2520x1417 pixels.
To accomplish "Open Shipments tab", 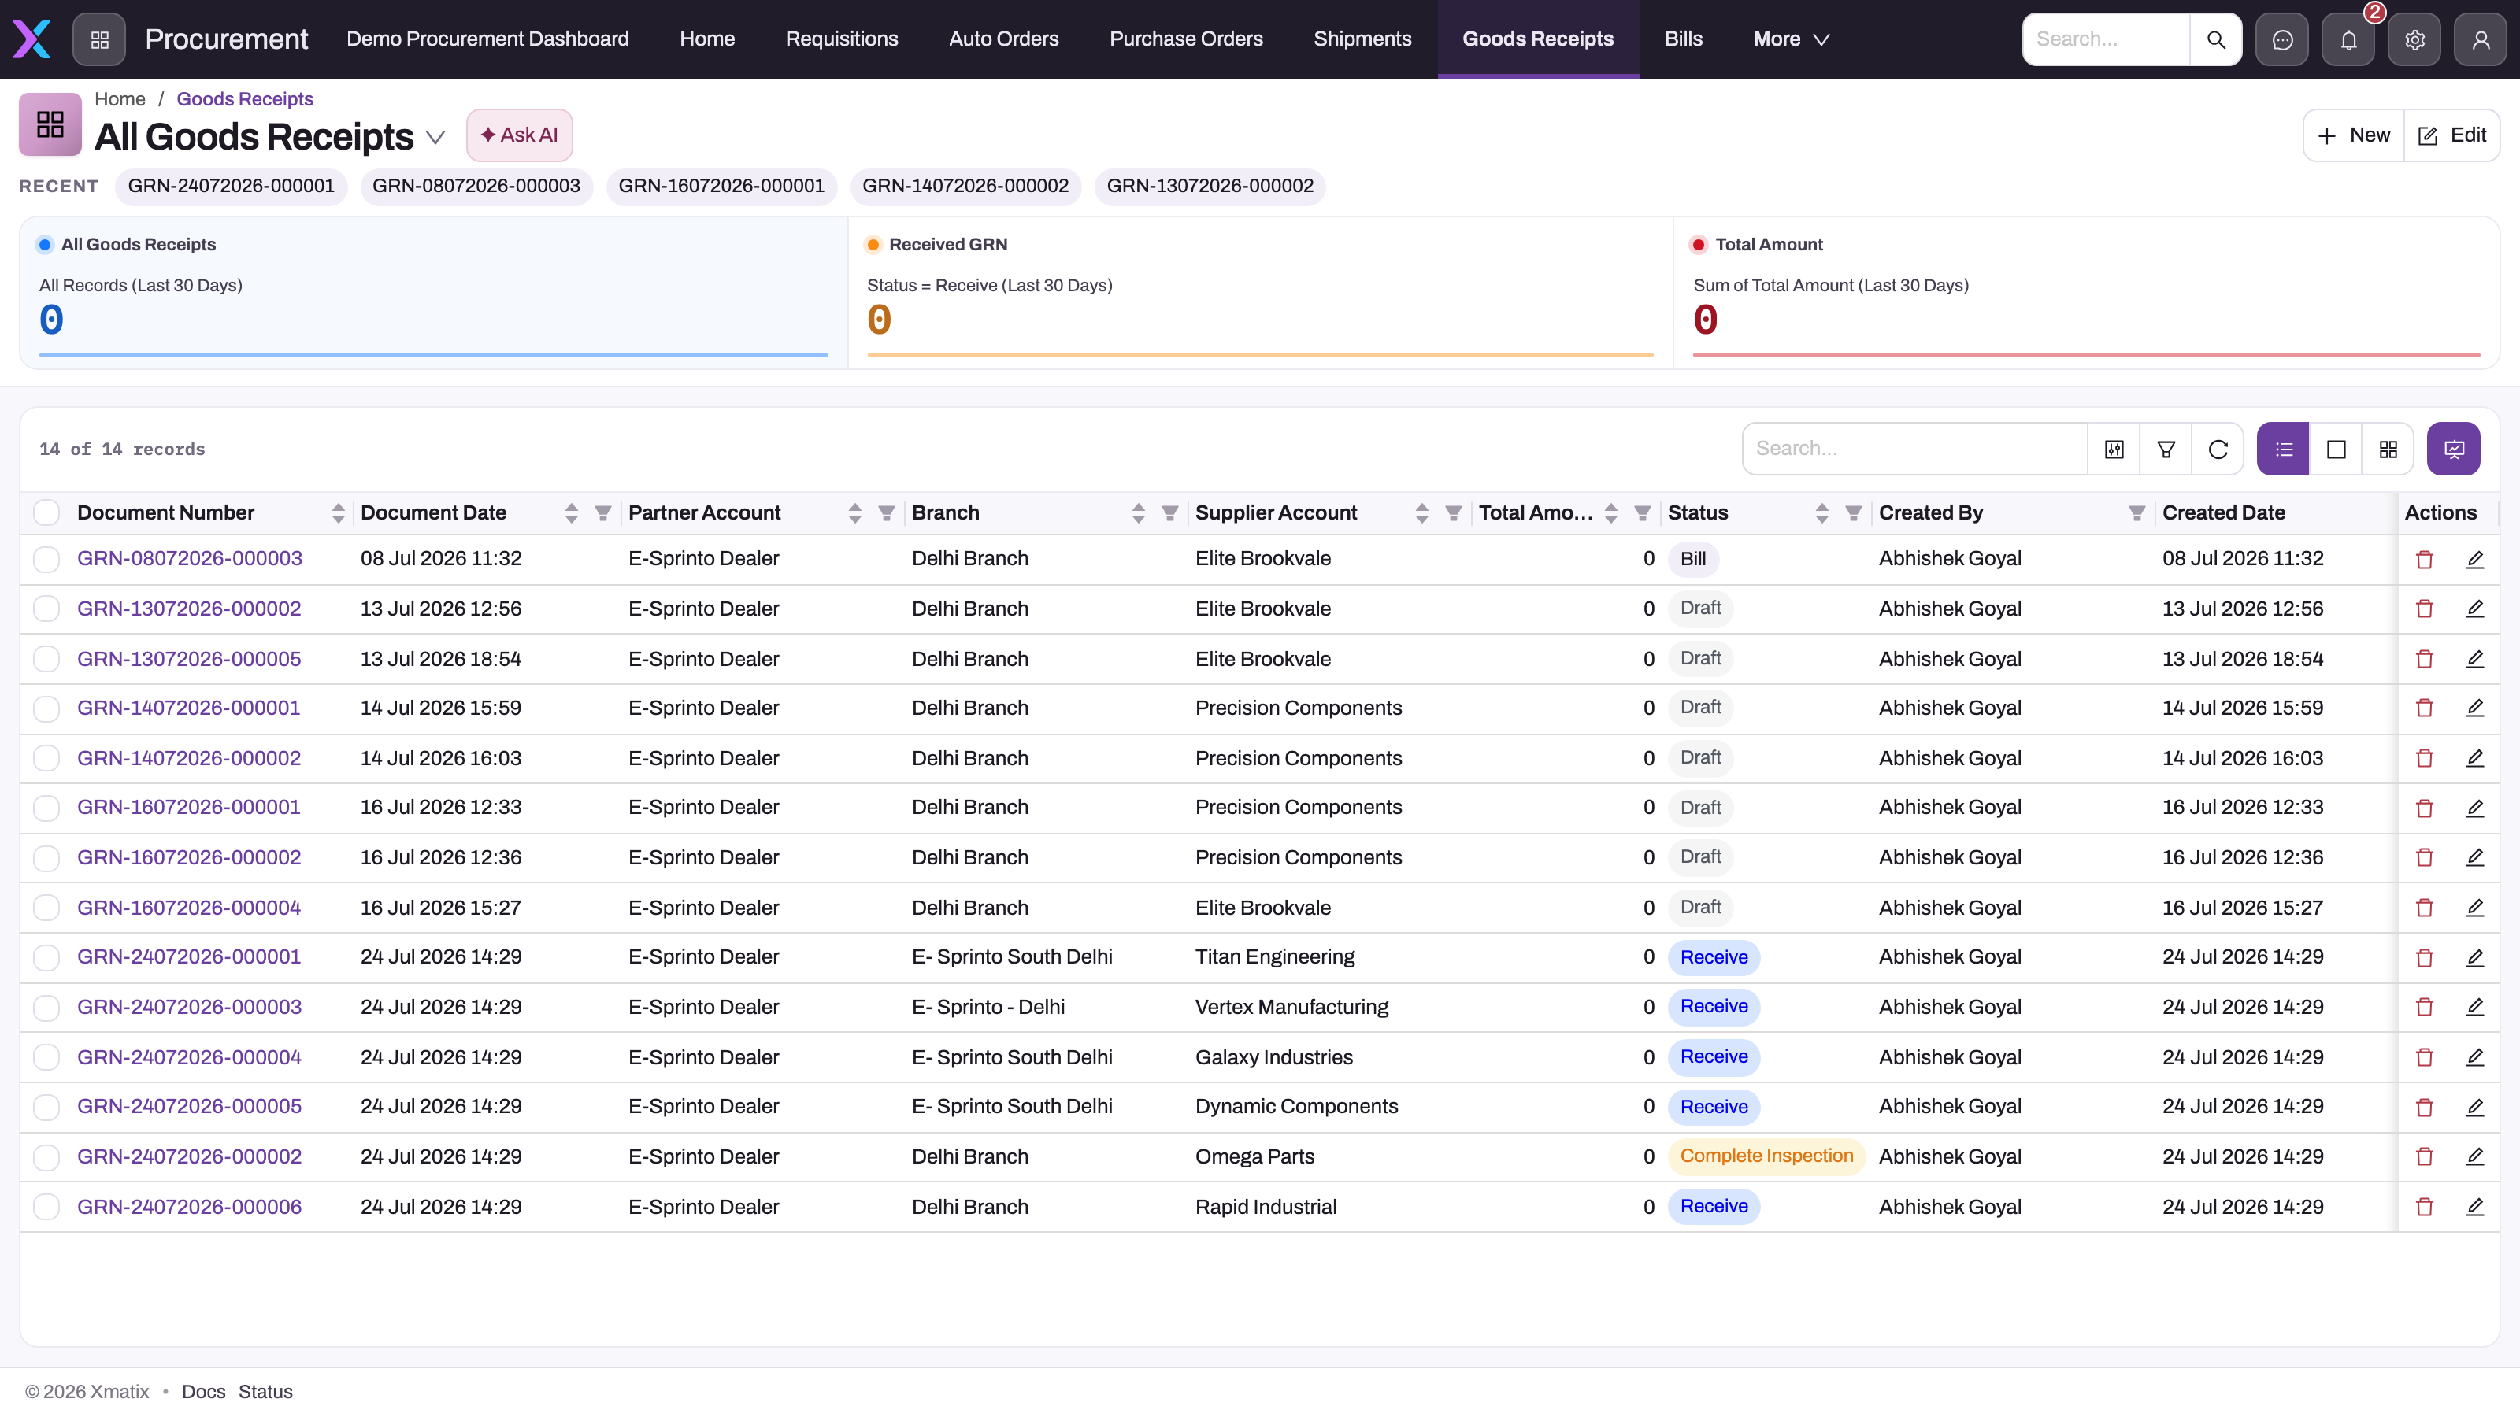I will pos(1362,39).
